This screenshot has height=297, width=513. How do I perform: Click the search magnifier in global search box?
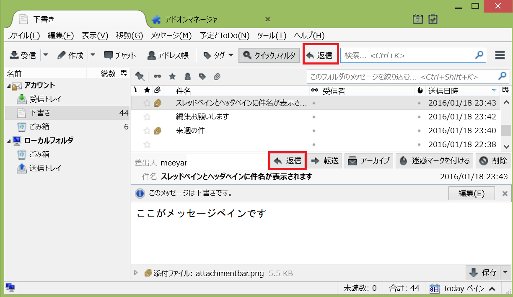[x=479, y=55]
